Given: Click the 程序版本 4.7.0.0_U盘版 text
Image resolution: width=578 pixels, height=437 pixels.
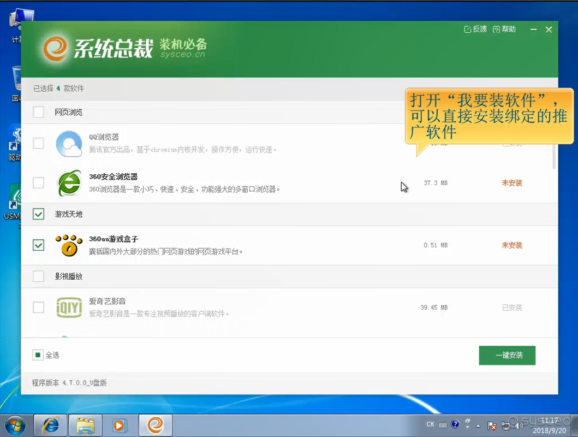Looking at the screenshot, I should point(69,383).
